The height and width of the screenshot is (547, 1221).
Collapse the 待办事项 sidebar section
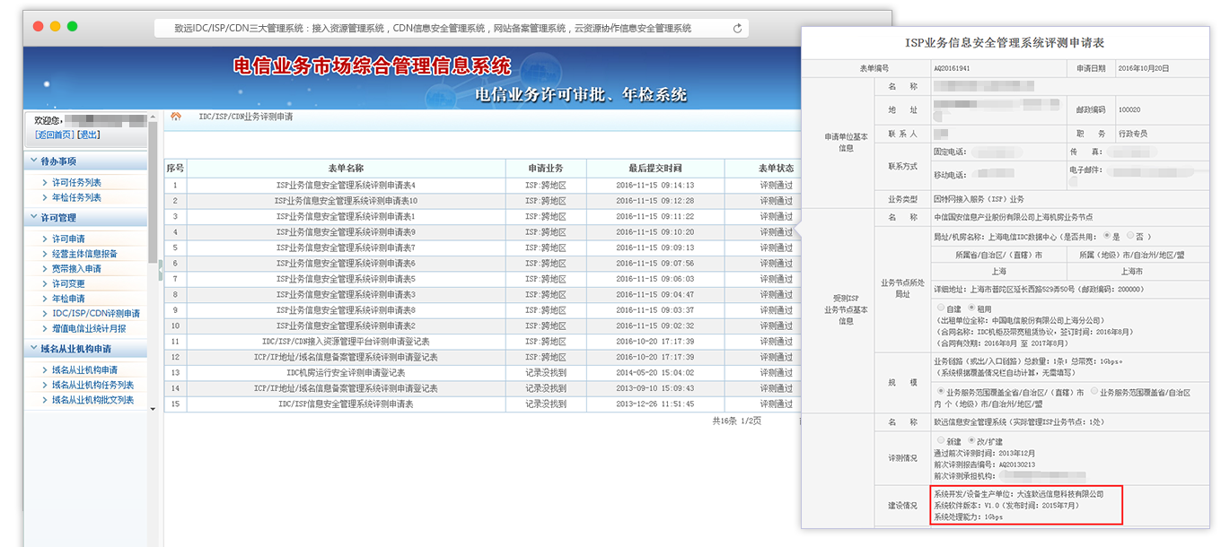click(x=33, y=161)
